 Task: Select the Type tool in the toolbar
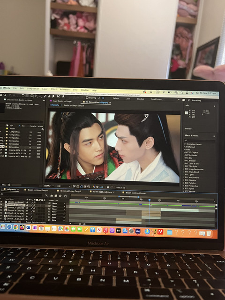[x=40, y=96]
